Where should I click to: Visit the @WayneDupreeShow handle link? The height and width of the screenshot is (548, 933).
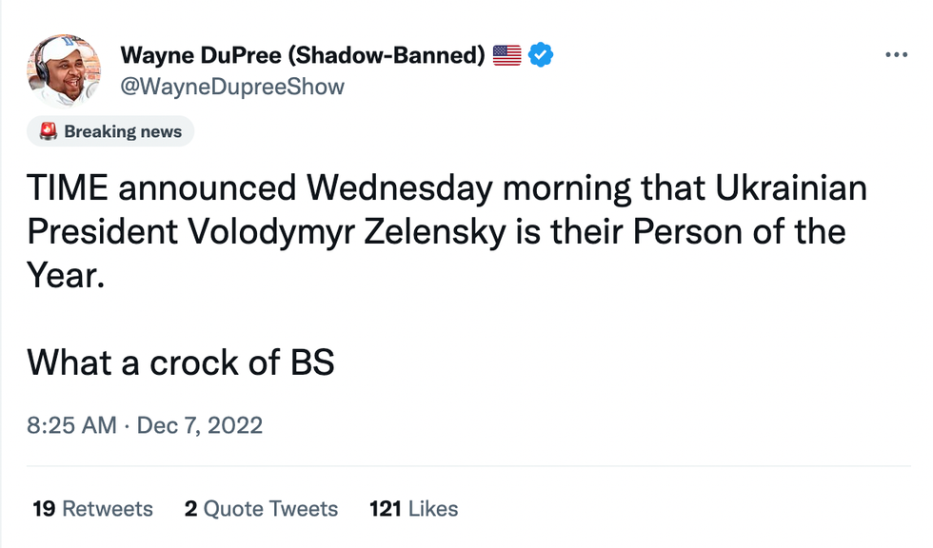pyautogui.click(x=232, y=87)
